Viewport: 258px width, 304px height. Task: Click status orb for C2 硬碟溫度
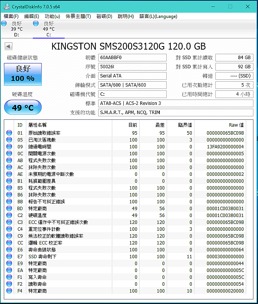coord(9,215)
